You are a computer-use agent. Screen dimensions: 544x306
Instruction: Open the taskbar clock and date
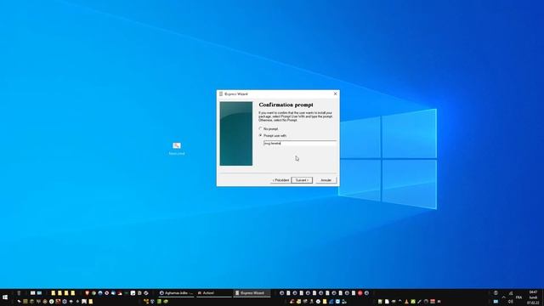click(533, 297)
